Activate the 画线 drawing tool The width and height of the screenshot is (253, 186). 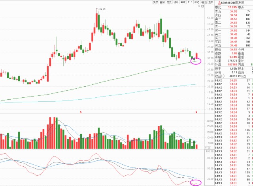tap(182, 2)
